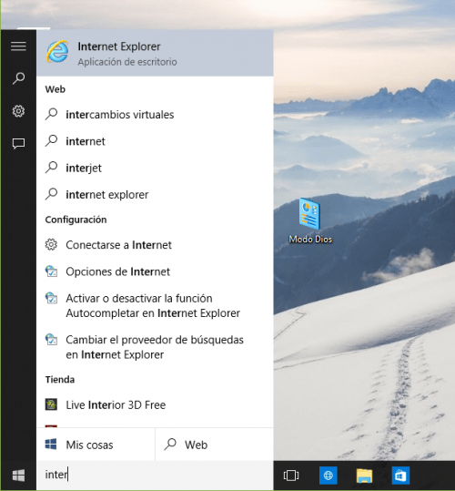Open Activar o desactivar la función Autocompletar setting

pos(155,306)
